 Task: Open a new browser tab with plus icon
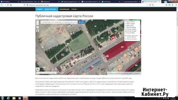(x=163, y=2)
